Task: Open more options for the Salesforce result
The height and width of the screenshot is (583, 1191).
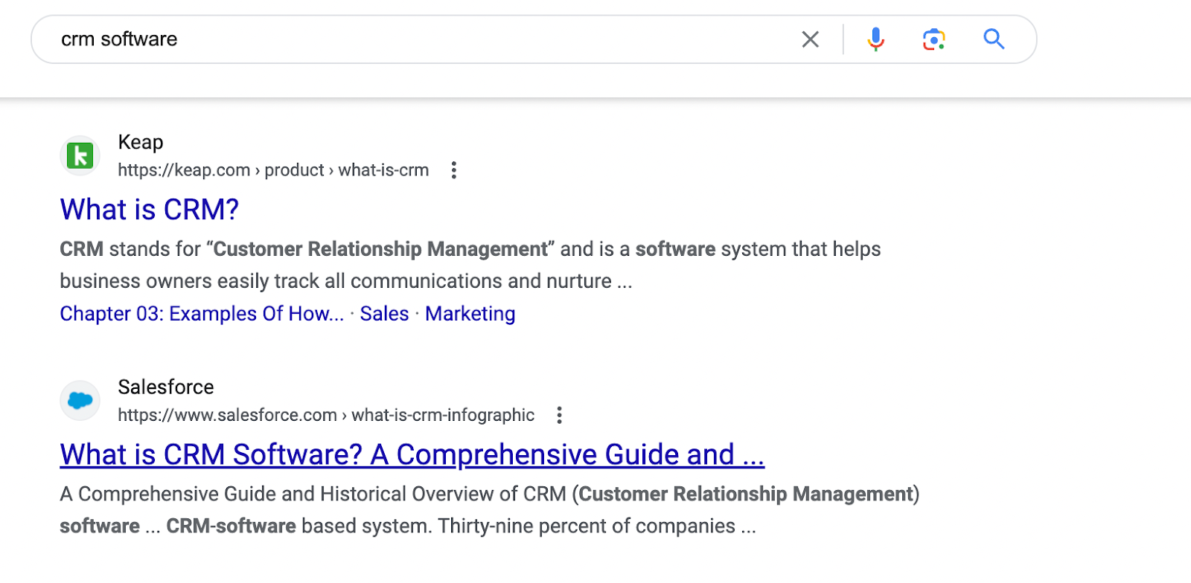Action: coord(559,415)
